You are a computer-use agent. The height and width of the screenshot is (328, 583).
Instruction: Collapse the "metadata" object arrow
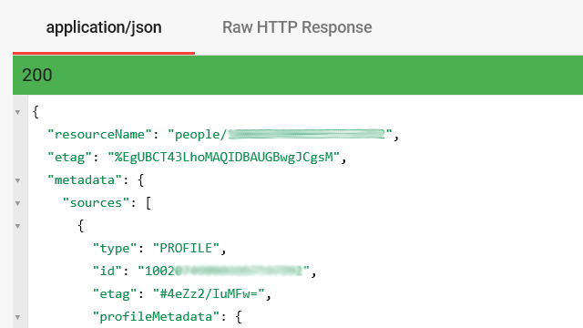17,180
